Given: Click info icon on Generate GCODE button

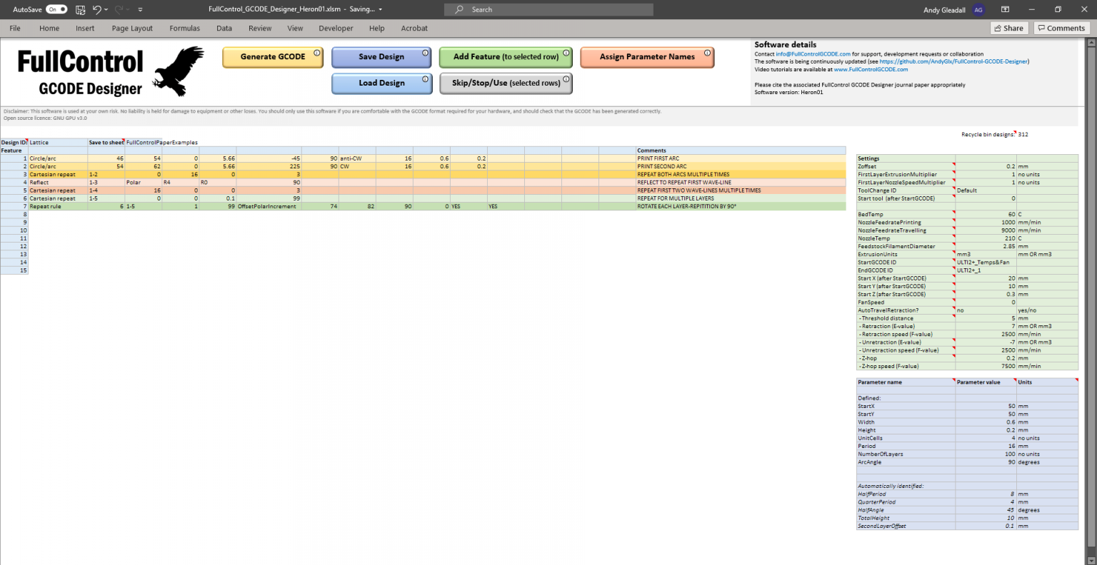Looking at the screenshot, I should click(316, 53).
